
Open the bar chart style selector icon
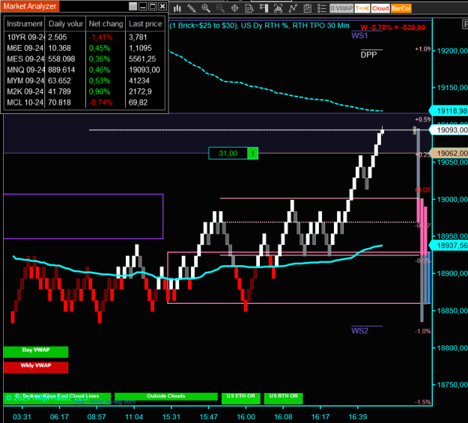pos(177,8)
